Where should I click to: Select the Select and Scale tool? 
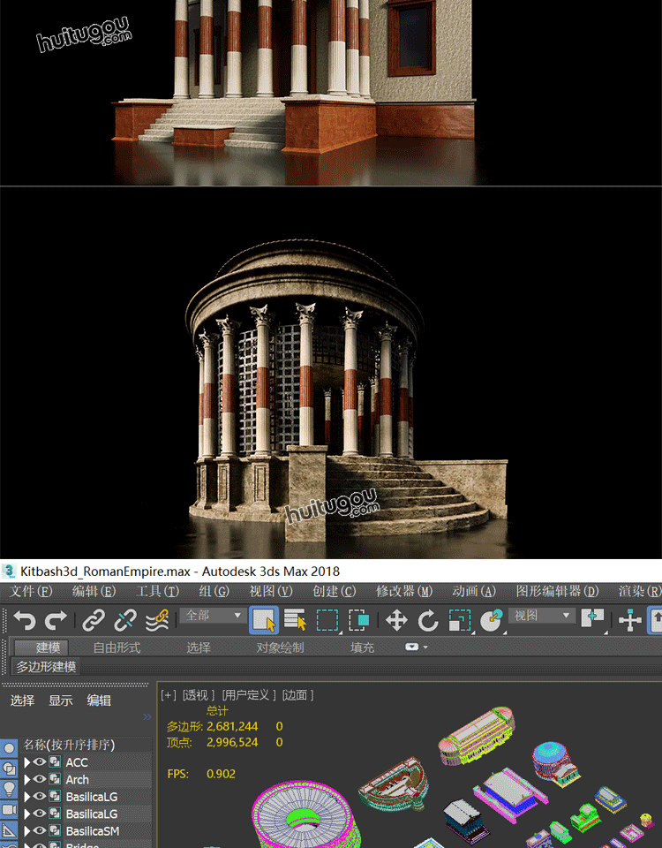460,620
